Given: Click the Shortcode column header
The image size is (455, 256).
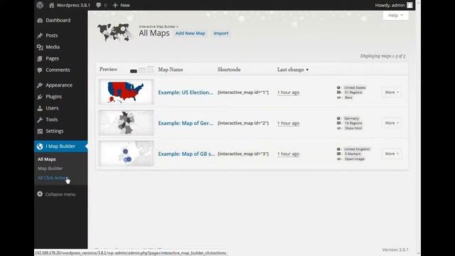Looking at the screenshot, I should click(229, 70).
